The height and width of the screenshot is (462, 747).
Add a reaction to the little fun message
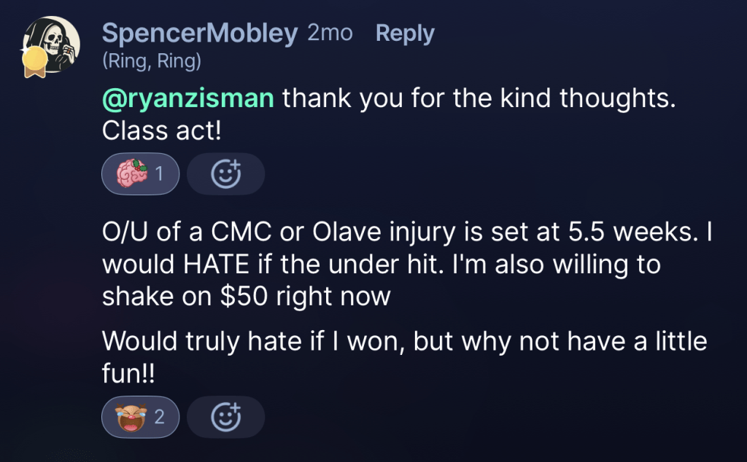(225, 417)
